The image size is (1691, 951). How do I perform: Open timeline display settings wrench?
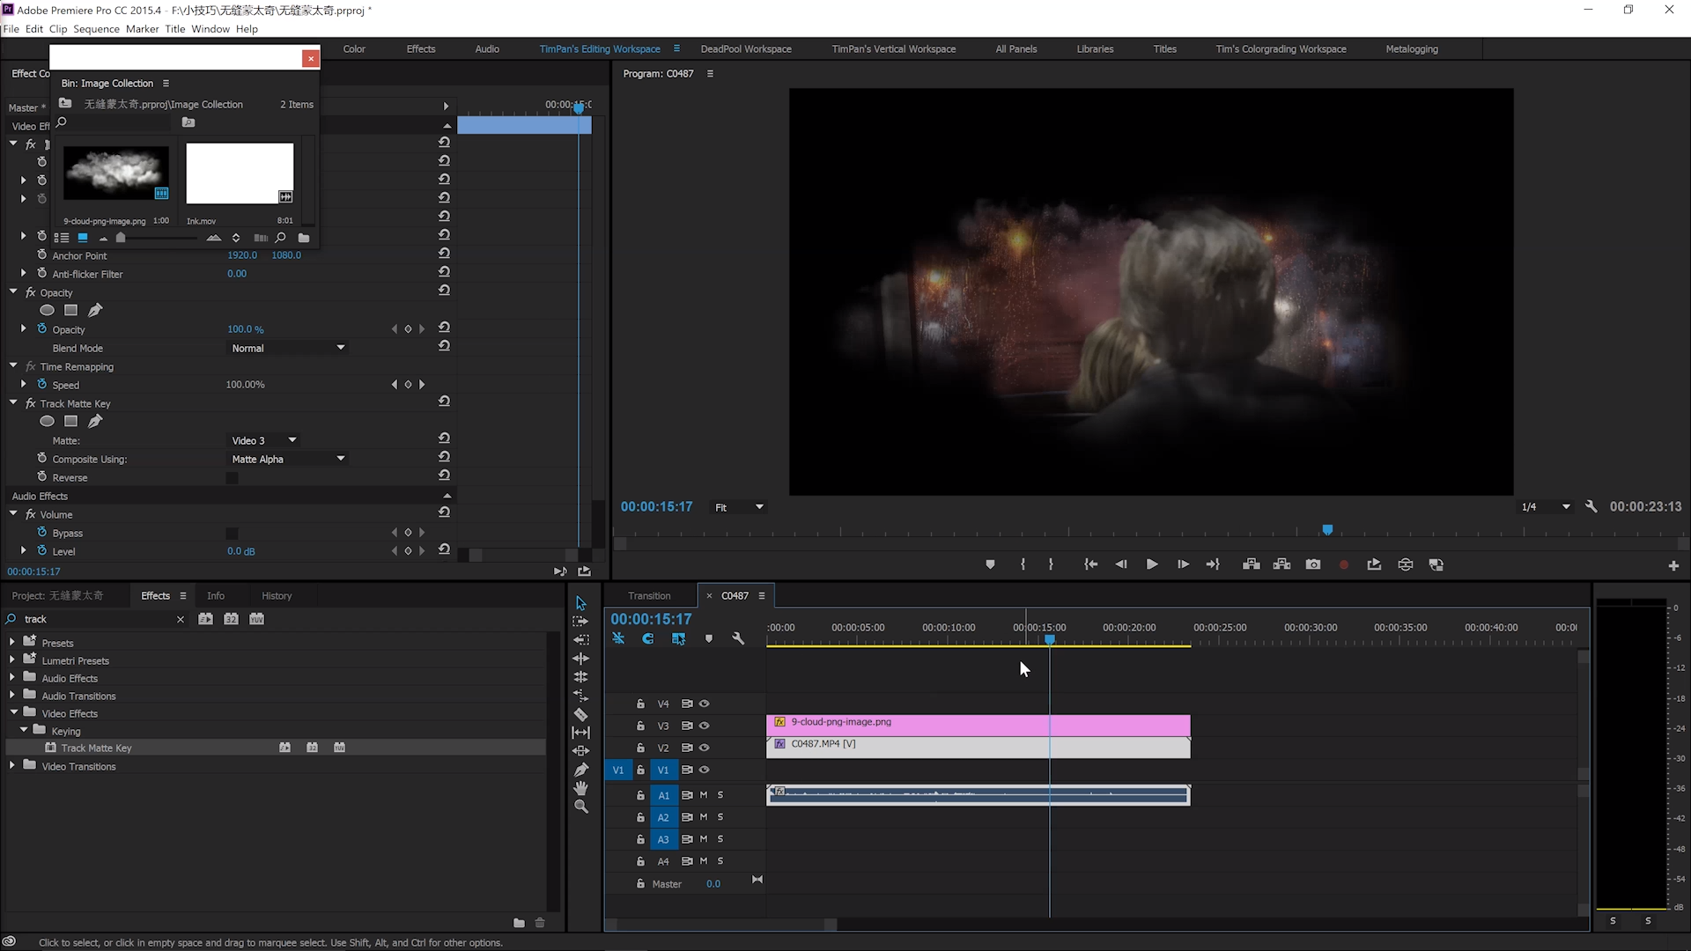point(738,639)
